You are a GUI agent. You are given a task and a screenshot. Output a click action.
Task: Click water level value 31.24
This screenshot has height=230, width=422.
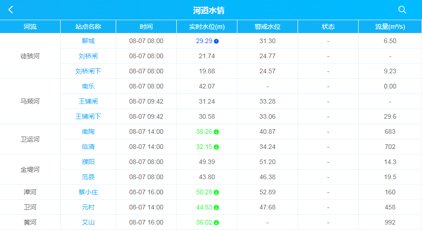tap(207, 101)
